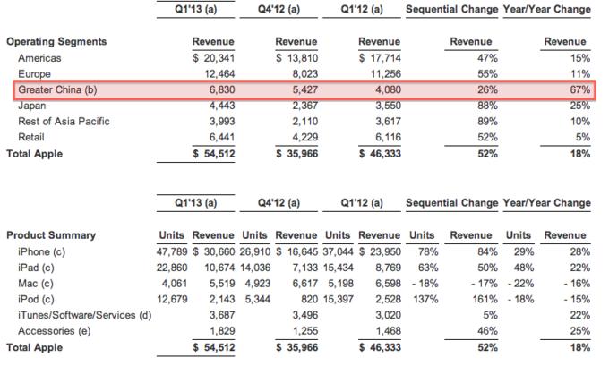Click the Mac sequential units change -18%
609x366 pixels.
point(425,284)
